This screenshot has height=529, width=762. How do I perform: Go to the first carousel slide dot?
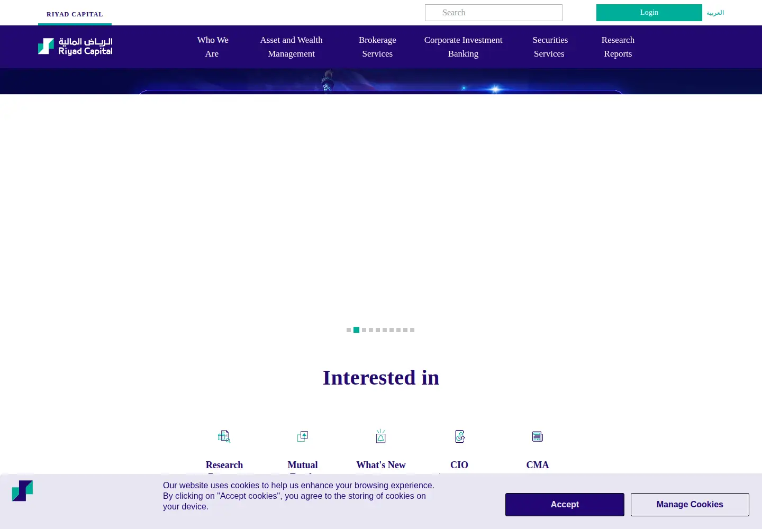(349, 330)
